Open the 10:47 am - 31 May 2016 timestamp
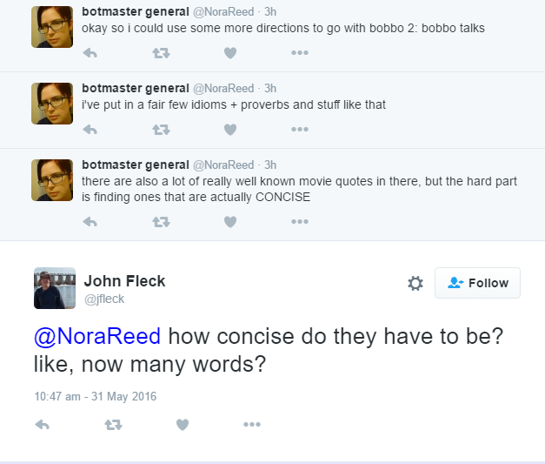This screenshot has width=545, height=464. coord(96,396)
